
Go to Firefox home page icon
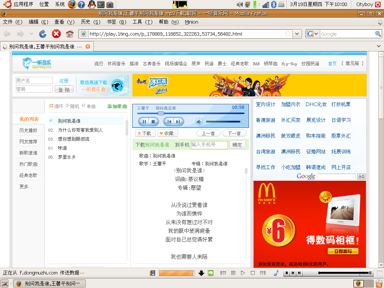pos(70,34)
